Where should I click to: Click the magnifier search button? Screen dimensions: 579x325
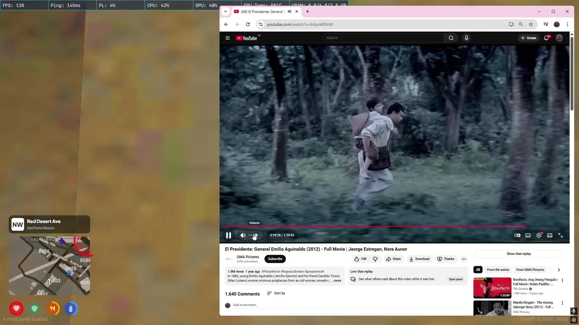point(451,38)
